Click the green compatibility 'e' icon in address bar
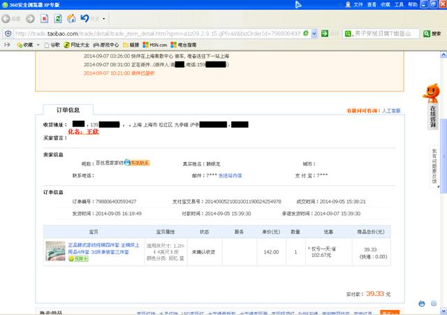This screenshot has height=315, width=447. coord(306,34)
